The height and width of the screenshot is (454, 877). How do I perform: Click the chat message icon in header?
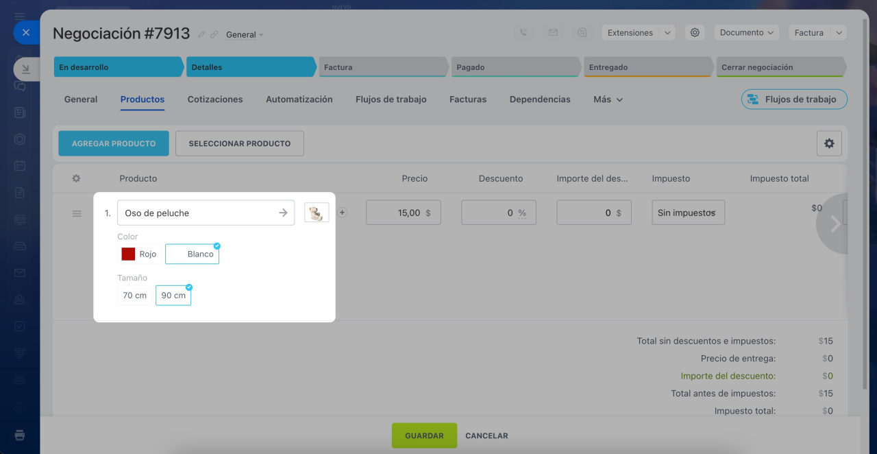tap(582, 32)
